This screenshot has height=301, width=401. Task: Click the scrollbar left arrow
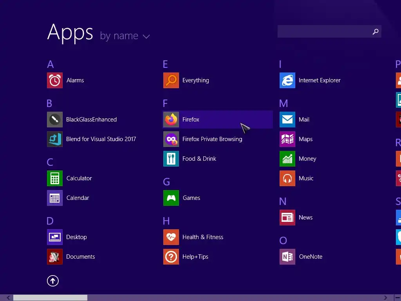(8, 298)
